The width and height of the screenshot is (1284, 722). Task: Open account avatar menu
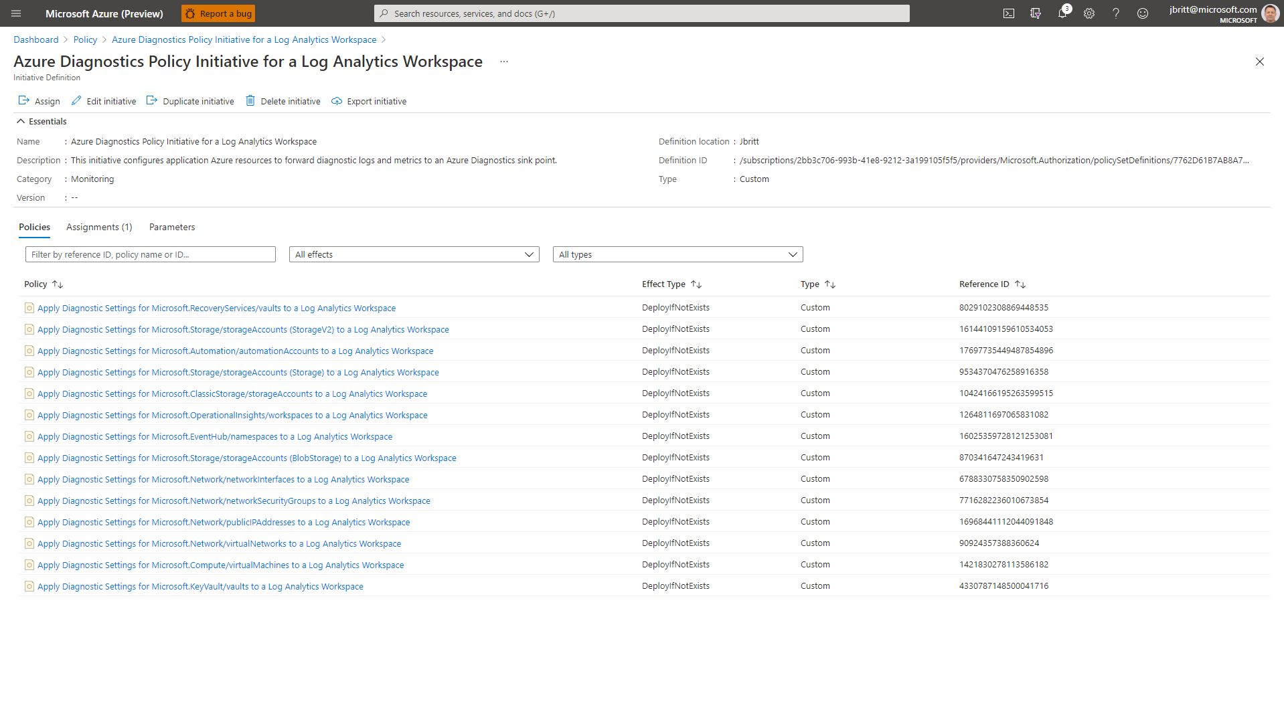[x=1270, y=13]
